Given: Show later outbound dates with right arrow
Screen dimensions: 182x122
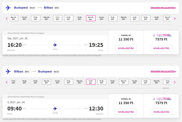Looking at the screenshot, I should click(x=175, y=19).
